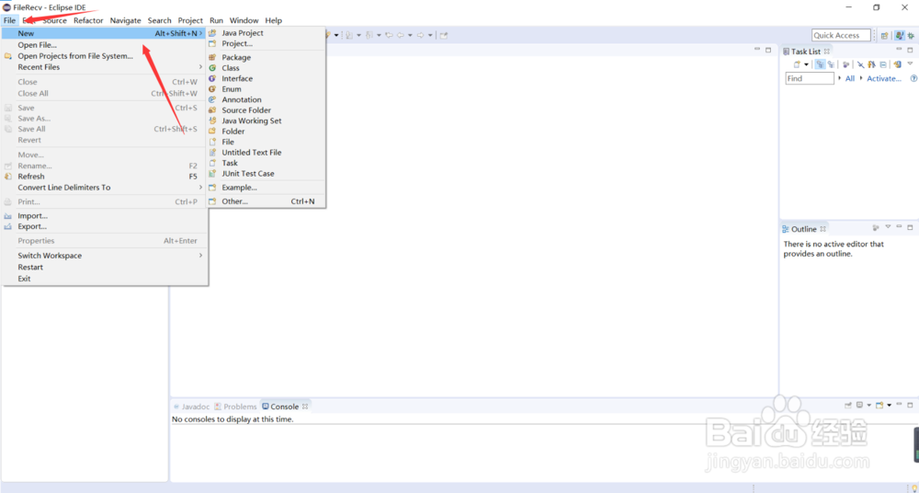The height and width of the screenshot is (493, 919).
Task: Click the Open Perspective icon
Action: pos(884,36)
